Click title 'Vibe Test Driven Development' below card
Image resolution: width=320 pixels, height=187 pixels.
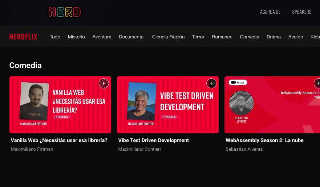154,140
